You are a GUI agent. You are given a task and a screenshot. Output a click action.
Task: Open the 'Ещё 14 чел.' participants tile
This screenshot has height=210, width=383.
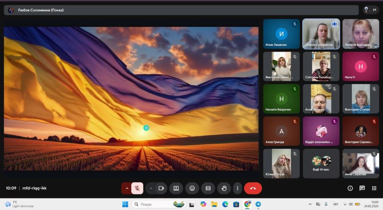(x=321, y=163)
